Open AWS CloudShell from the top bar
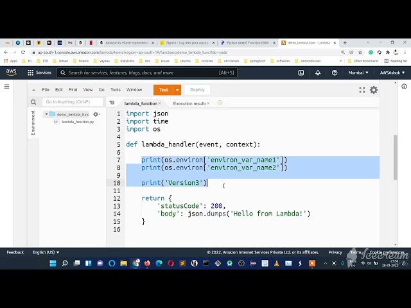Image resolution: width=411 pixels, height=308 pixels. (301, 73)
